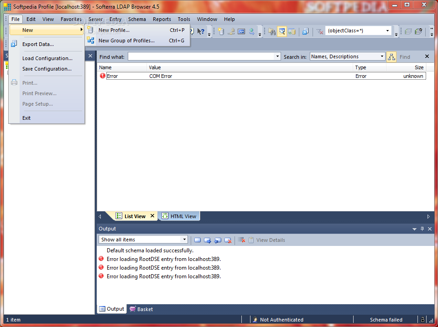438x327 pixels.
Task: Click the padlock credentials toolbar icon
Action: pos(231,31)
